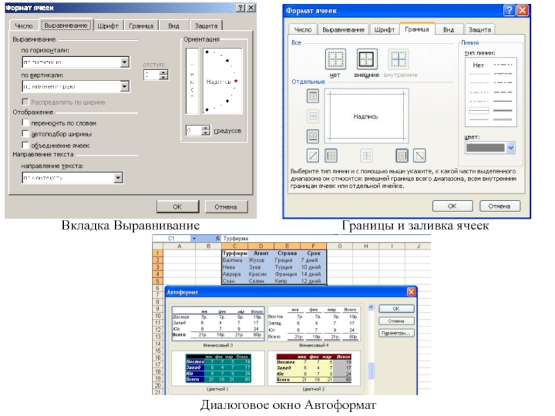Toggle the bottom border button in Отдельные
555x416 pixels.
[x=313, y=136]
